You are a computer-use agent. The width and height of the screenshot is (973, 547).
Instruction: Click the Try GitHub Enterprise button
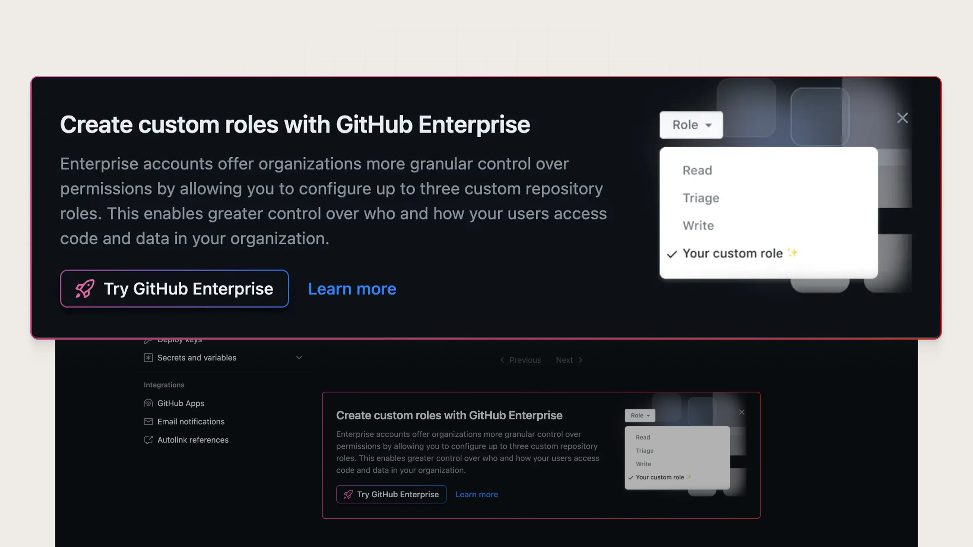(174, 288)
